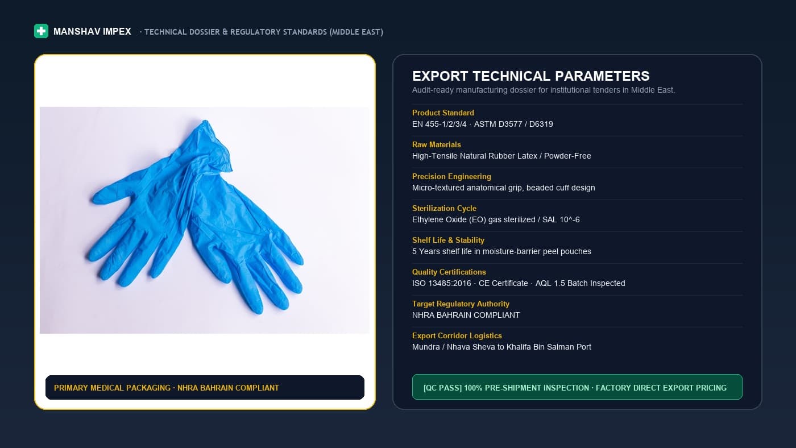This screenshot has width=796, height=448.
Task: Click the Shelf Life & Stability label
Action: point(448,240)
